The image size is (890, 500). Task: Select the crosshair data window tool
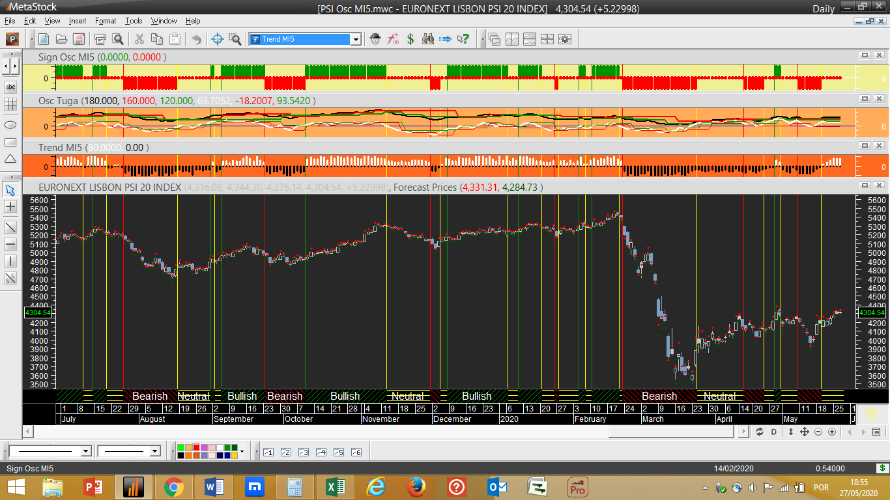[x=218, y=39]
